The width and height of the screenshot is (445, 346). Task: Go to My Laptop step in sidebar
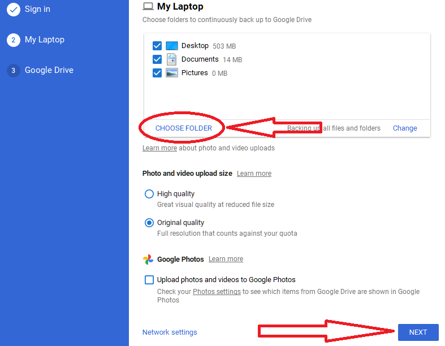(44, 40)
